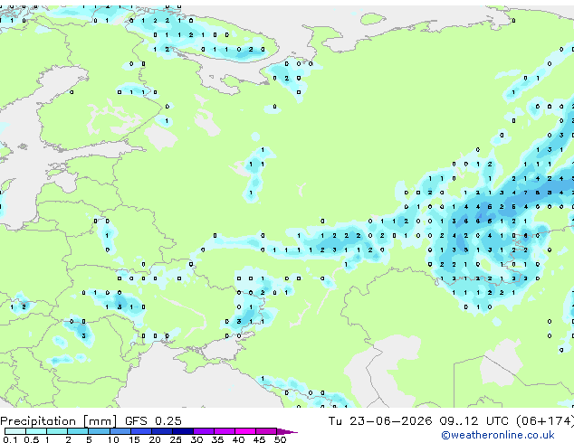Select the 'GFS 0.25' model label
Image resolution: width=574 pixels, height=443 pixels.
[153, 421]
